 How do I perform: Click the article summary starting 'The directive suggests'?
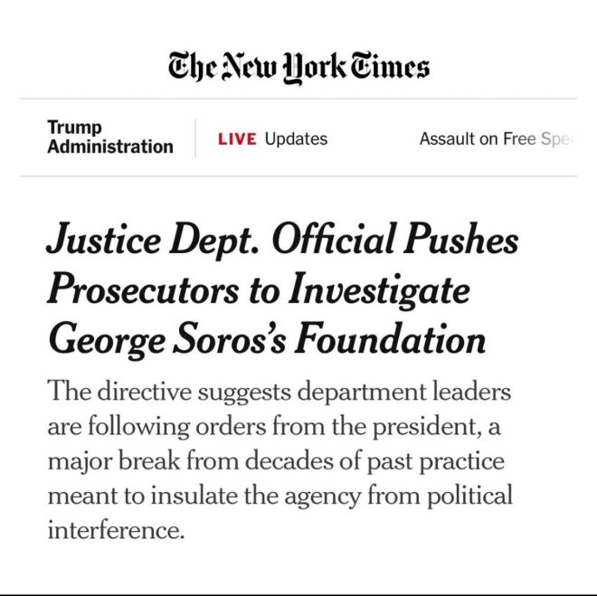[x=280, y=460]
